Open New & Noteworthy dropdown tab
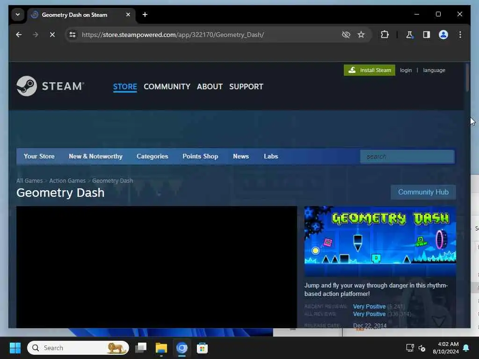 [x=95, y=156]
